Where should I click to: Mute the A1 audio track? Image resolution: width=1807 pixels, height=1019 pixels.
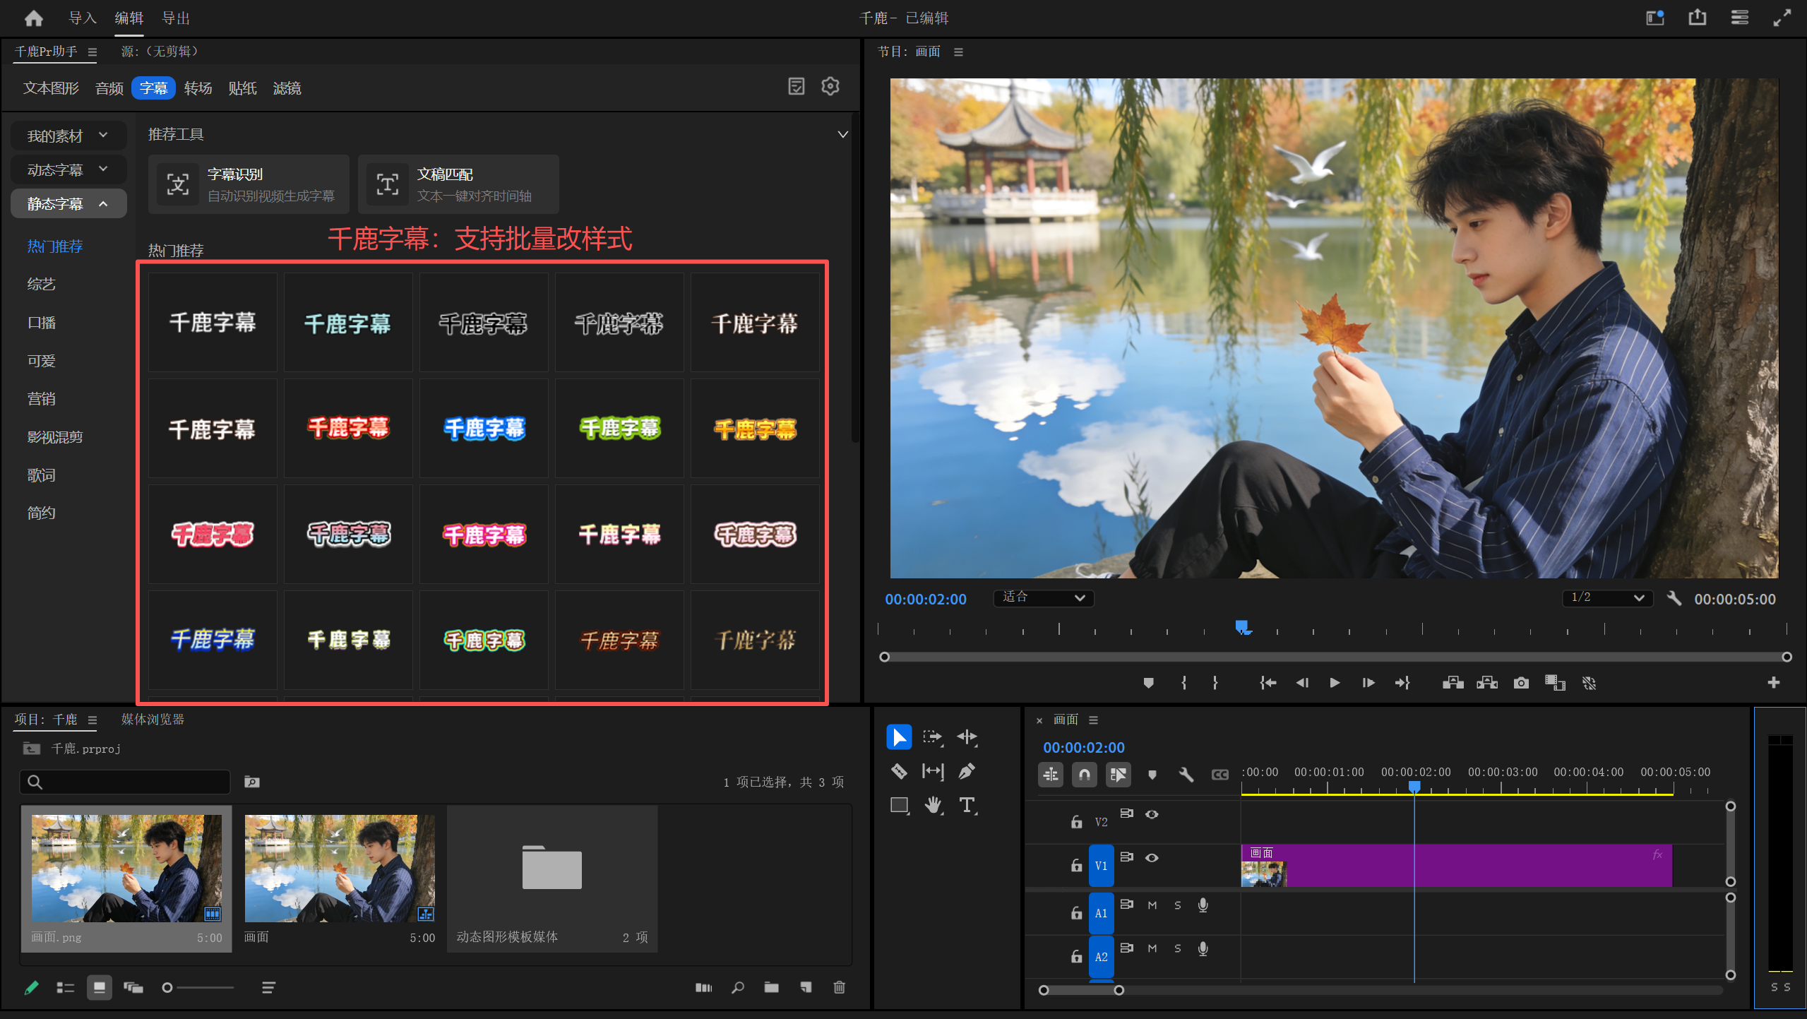click(1152, 905)
